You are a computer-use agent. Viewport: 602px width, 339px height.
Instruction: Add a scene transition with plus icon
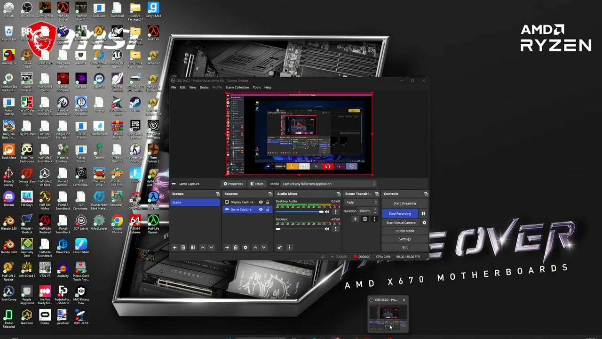pyautogui.click(x=355, y=219)
